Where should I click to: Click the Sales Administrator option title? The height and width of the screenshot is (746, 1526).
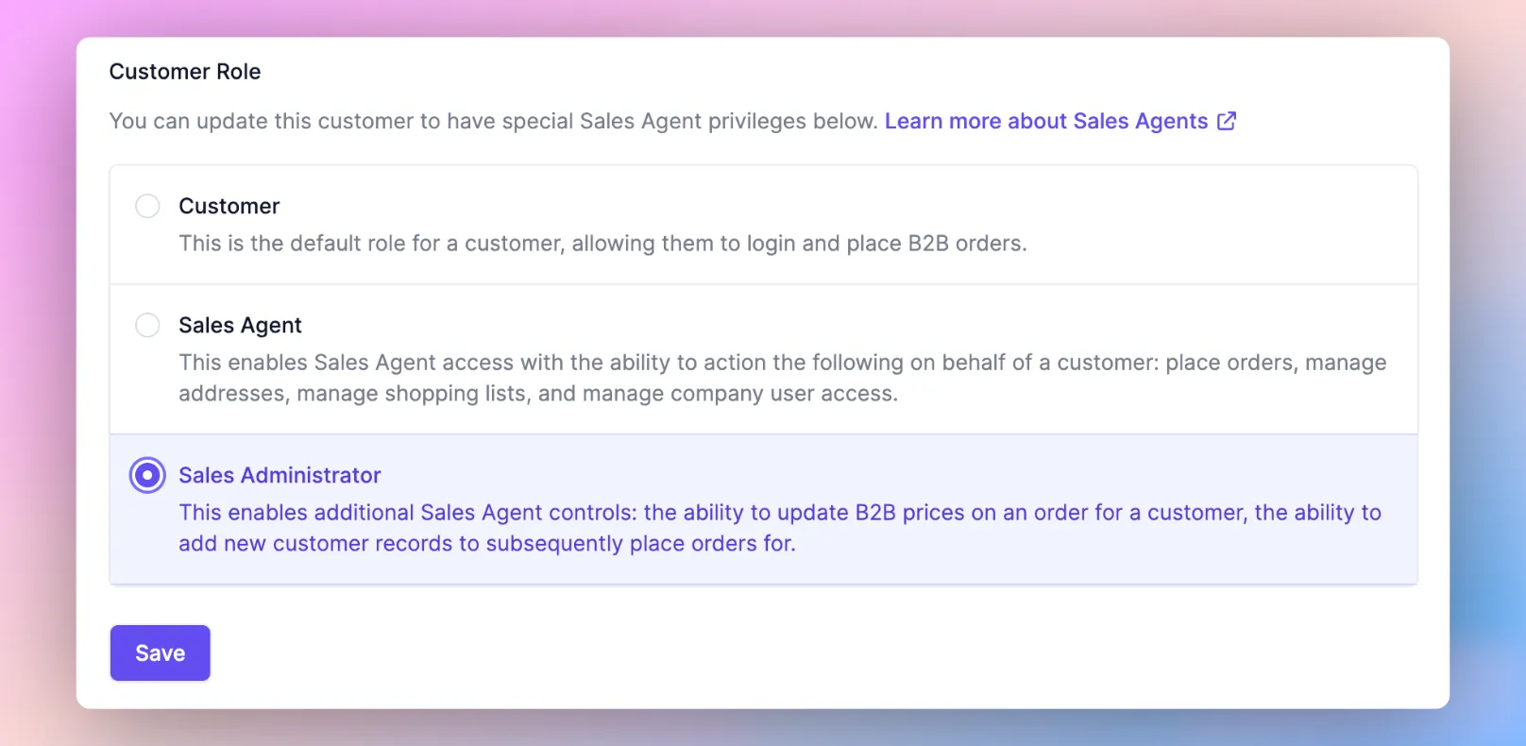(x=280, y=475)
